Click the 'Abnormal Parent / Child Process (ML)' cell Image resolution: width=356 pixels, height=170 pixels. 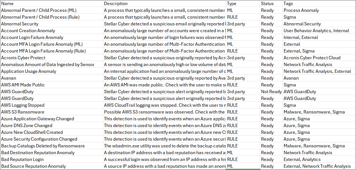click(51, 10)
